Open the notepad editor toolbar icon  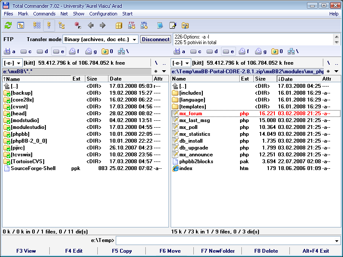[x=172, y=25]
